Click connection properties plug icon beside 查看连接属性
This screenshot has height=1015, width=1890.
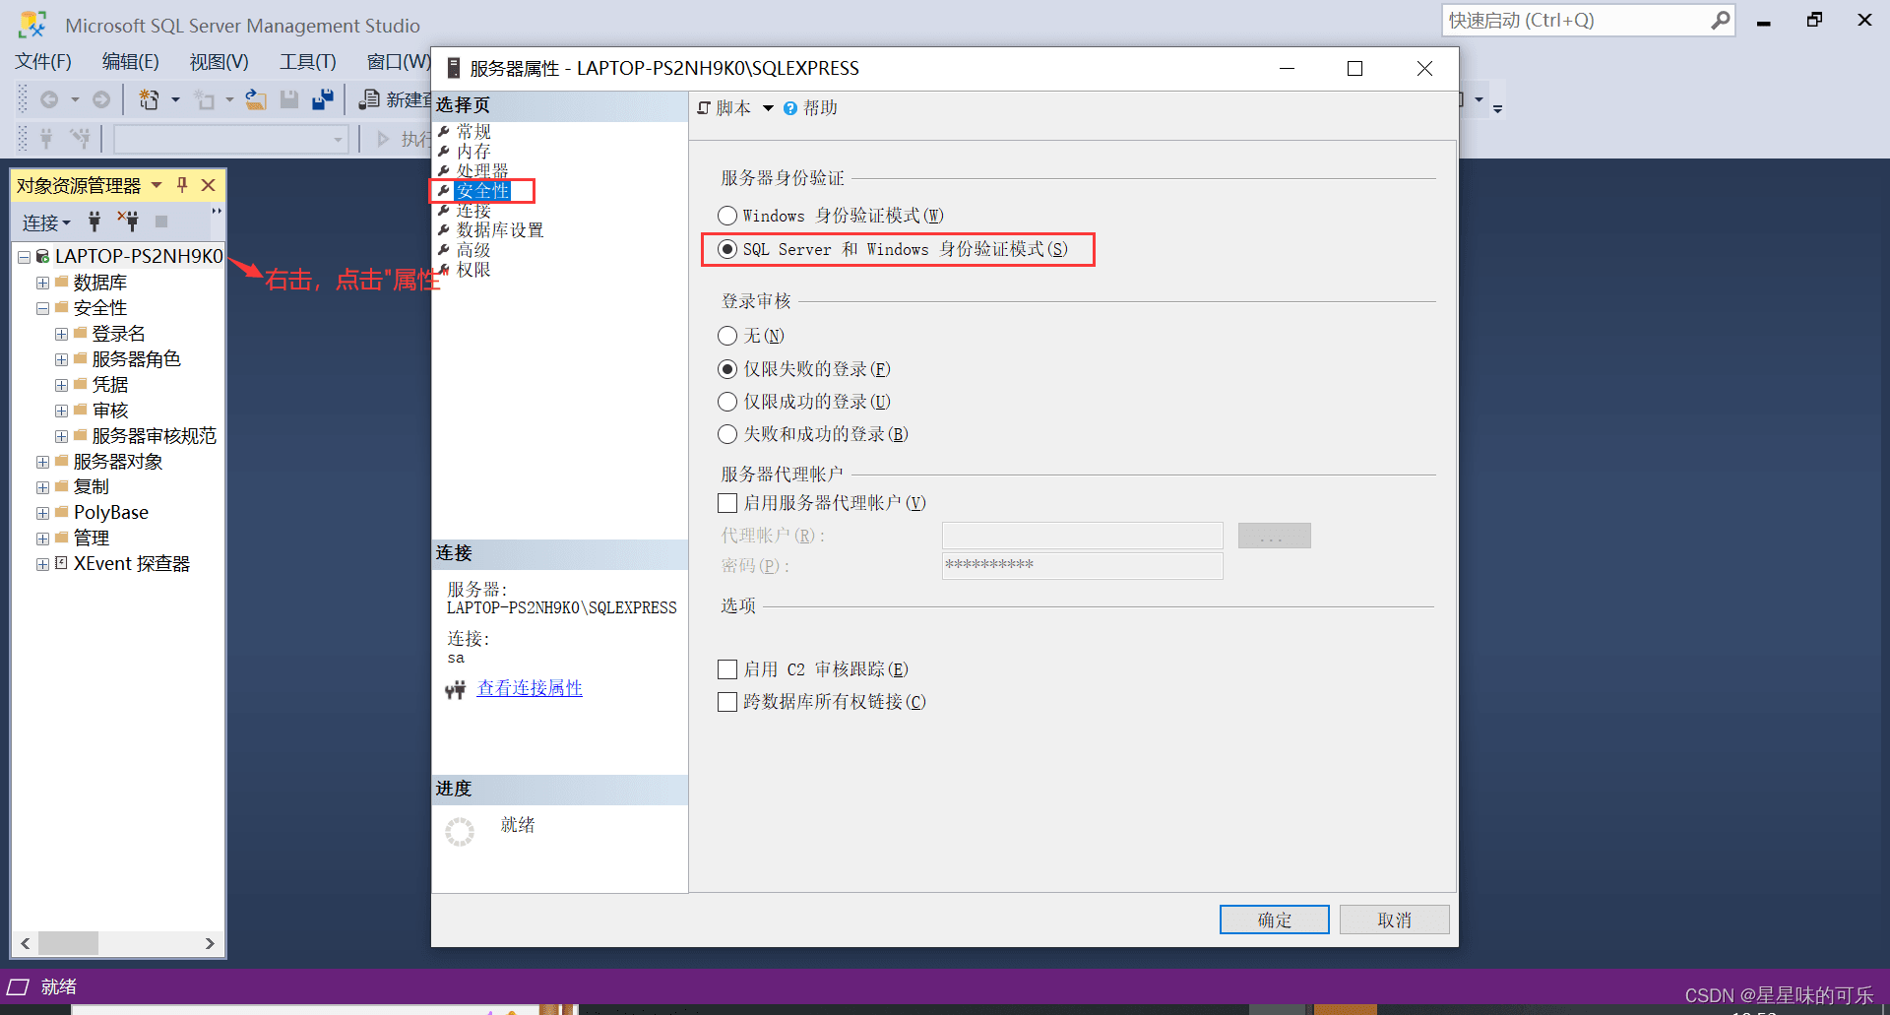click(x=455, y=690)
